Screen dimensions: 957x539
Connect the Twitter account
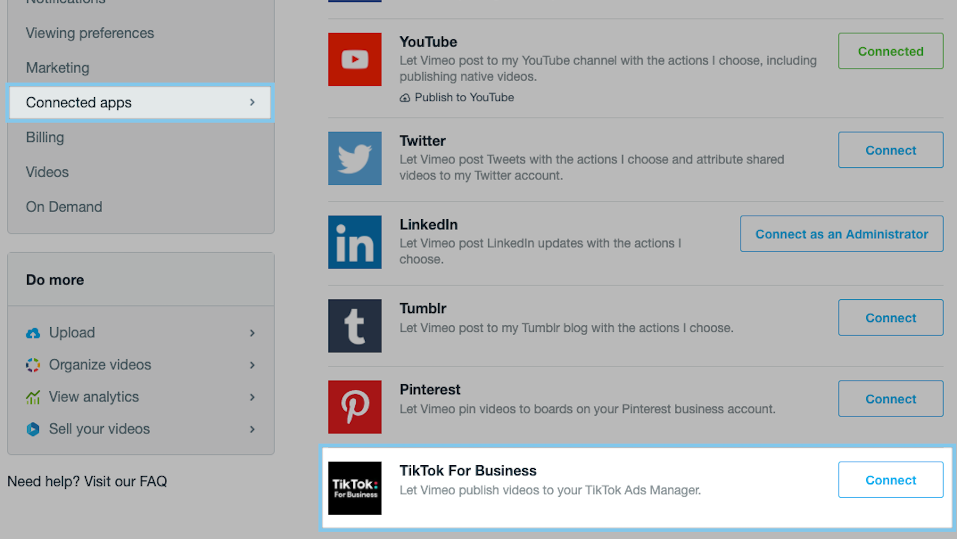891,150
